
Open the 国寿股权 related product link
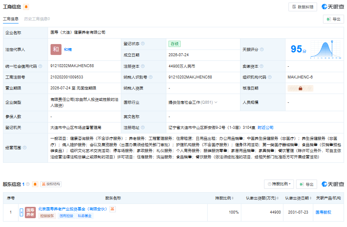323,212
